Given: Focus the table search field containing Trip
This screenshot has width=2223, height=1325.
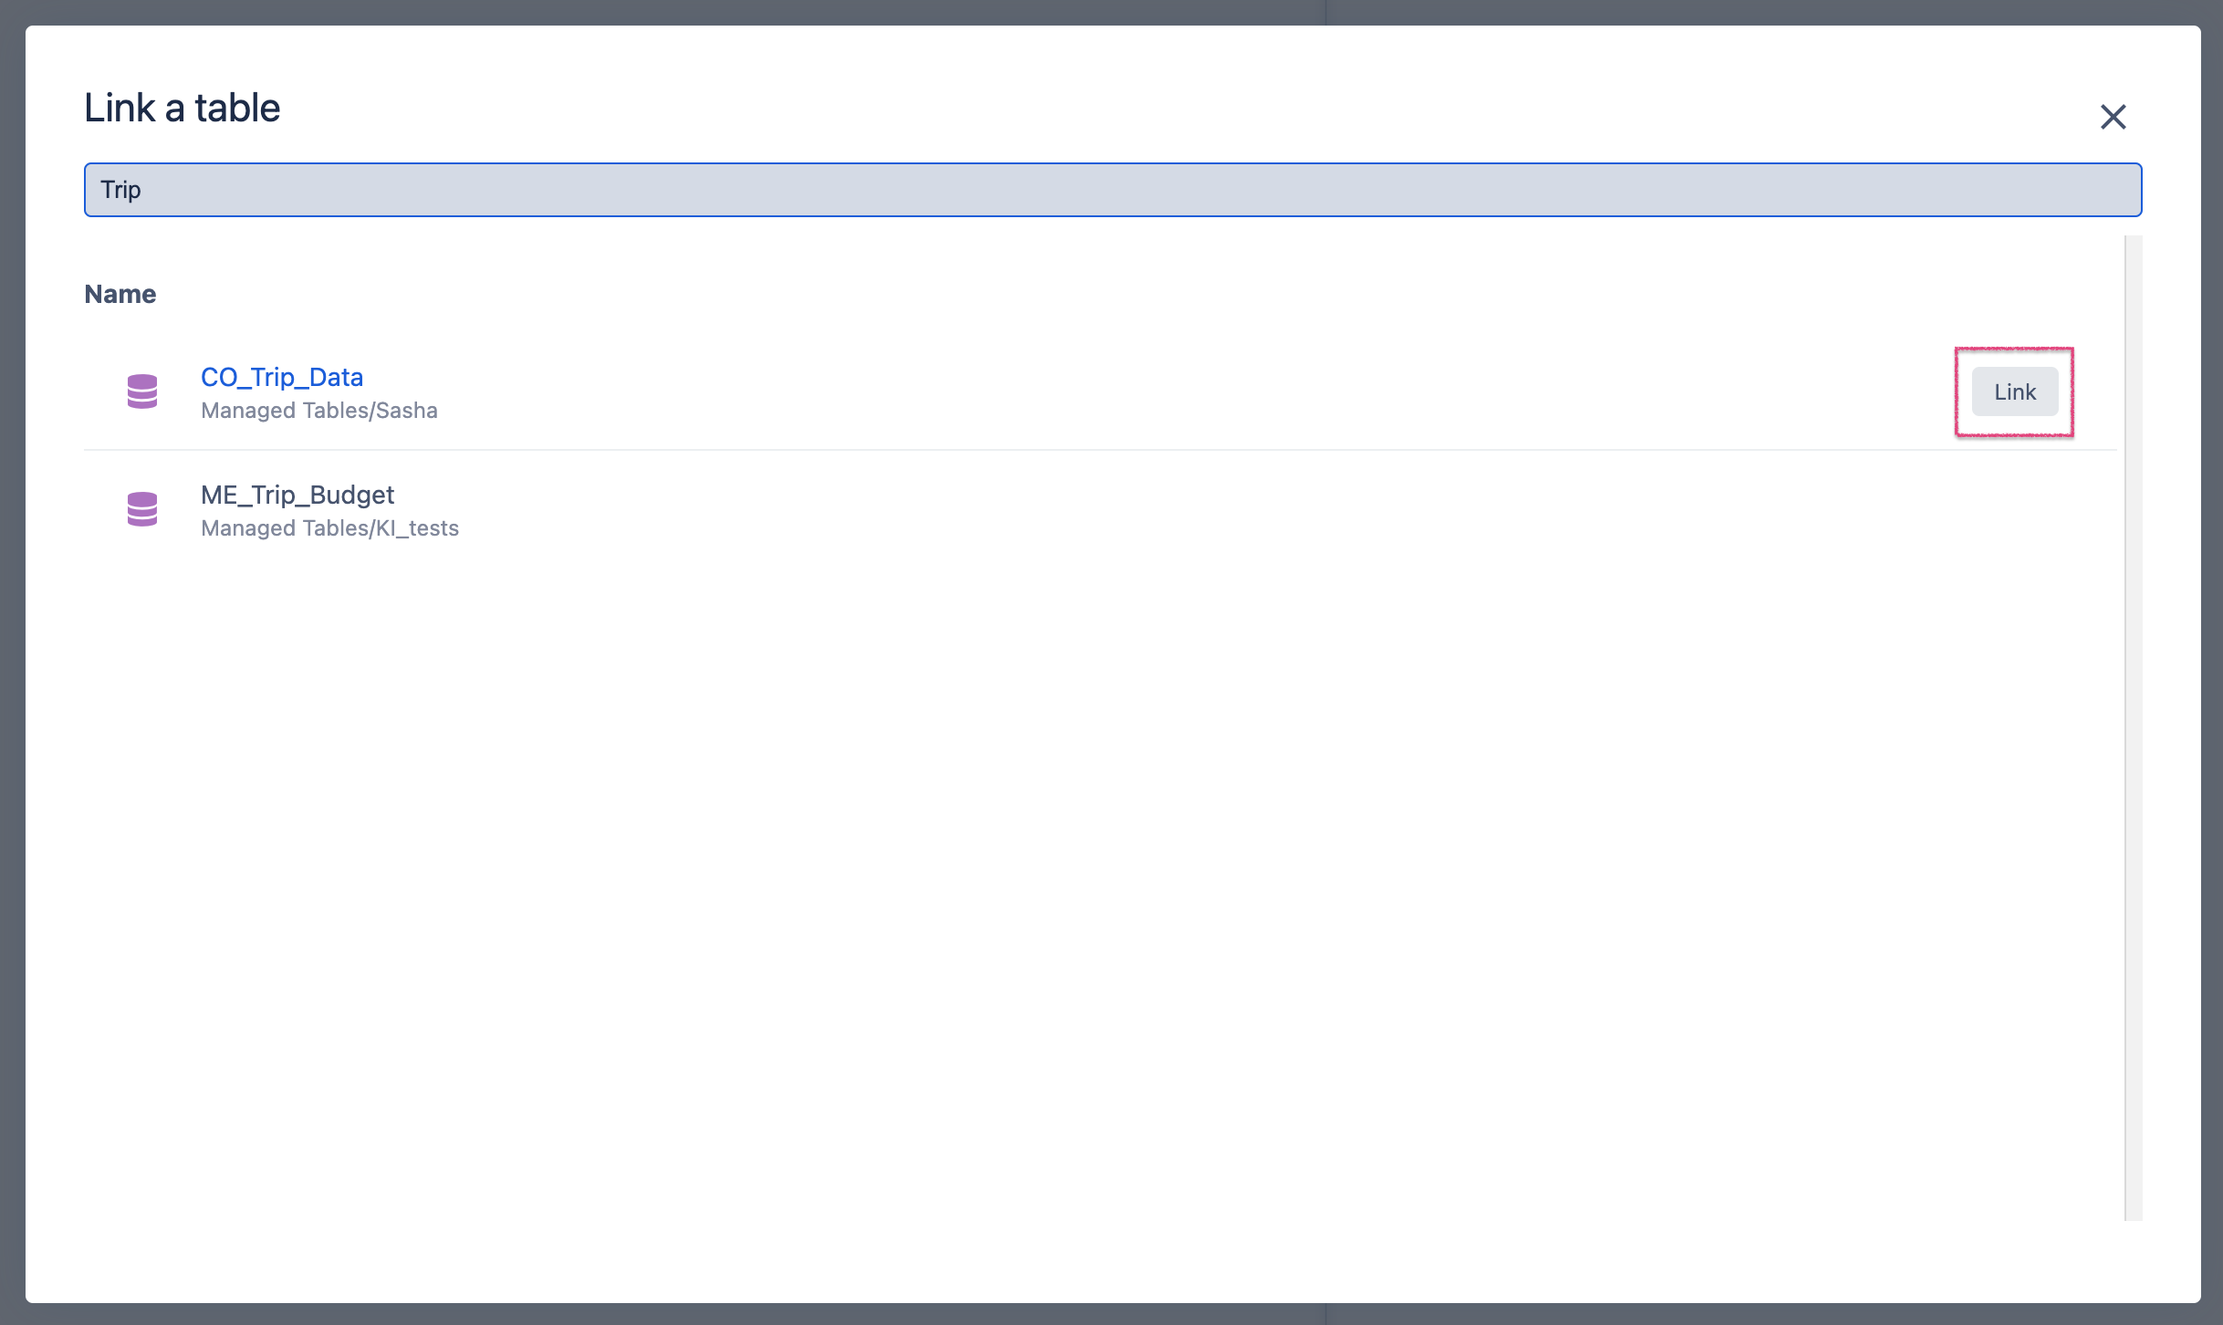Looking at the screenshot, I should point(1112,190).
